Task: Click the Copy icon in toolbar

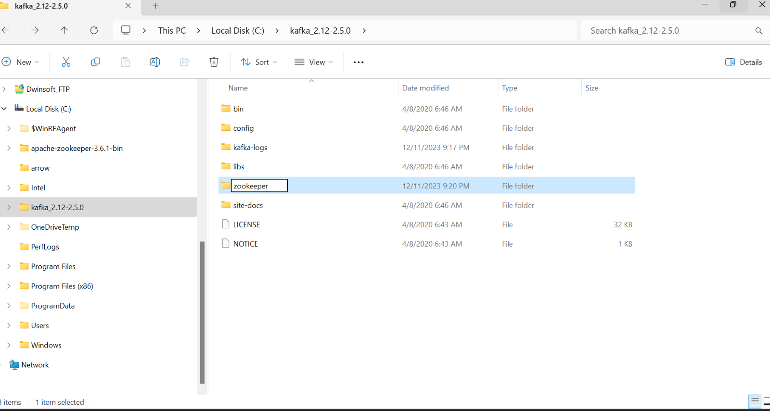Action: [x=95, y=62]
